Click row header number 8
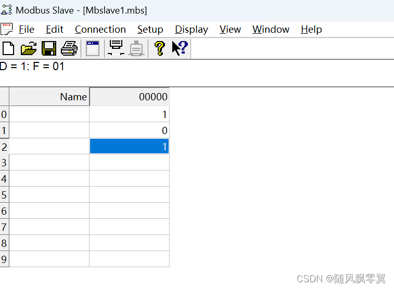Viewport: 394px width, 289px height. (4, 243)
